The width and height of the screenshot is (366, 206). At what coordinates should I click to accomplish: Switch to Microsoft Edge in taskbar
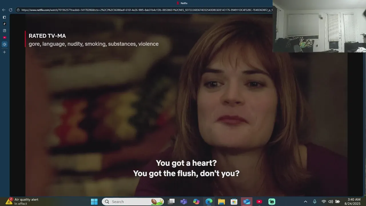pyautogui.click(x=209, y=202)
